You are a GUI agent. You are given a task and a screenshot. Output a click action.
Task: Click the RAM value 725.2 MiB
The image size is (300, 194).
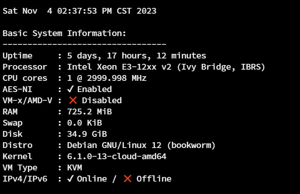click(x=89, y=112)
